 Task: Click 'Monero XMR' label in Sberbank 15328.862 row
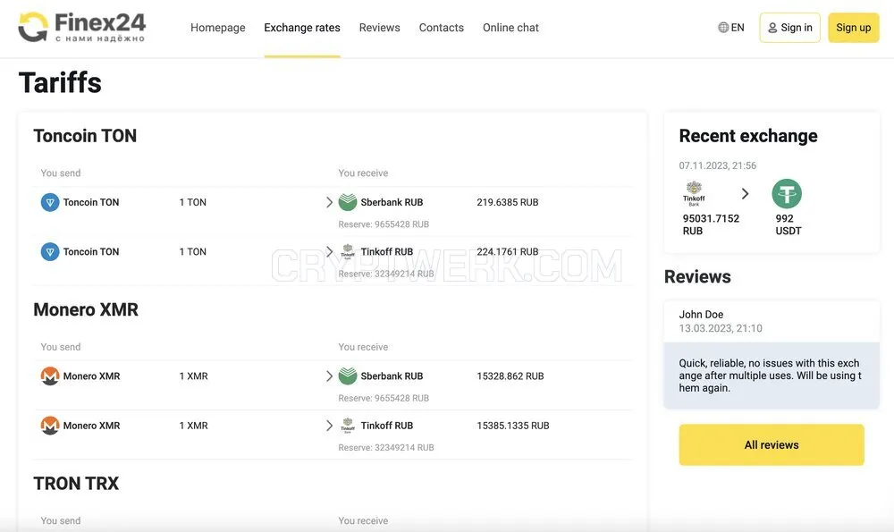click(91, 376)
